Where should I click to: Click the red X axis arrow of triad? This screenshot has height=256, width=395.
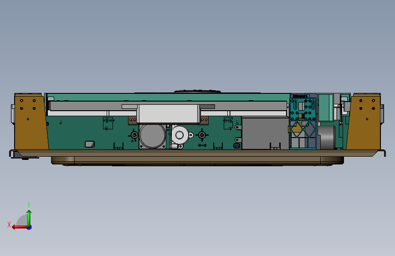click(20, 227)
